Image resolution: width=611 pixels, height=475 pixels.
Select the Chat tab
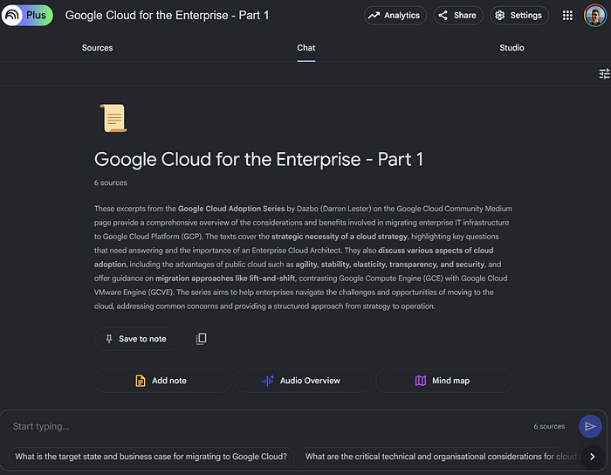pos(305,47)
